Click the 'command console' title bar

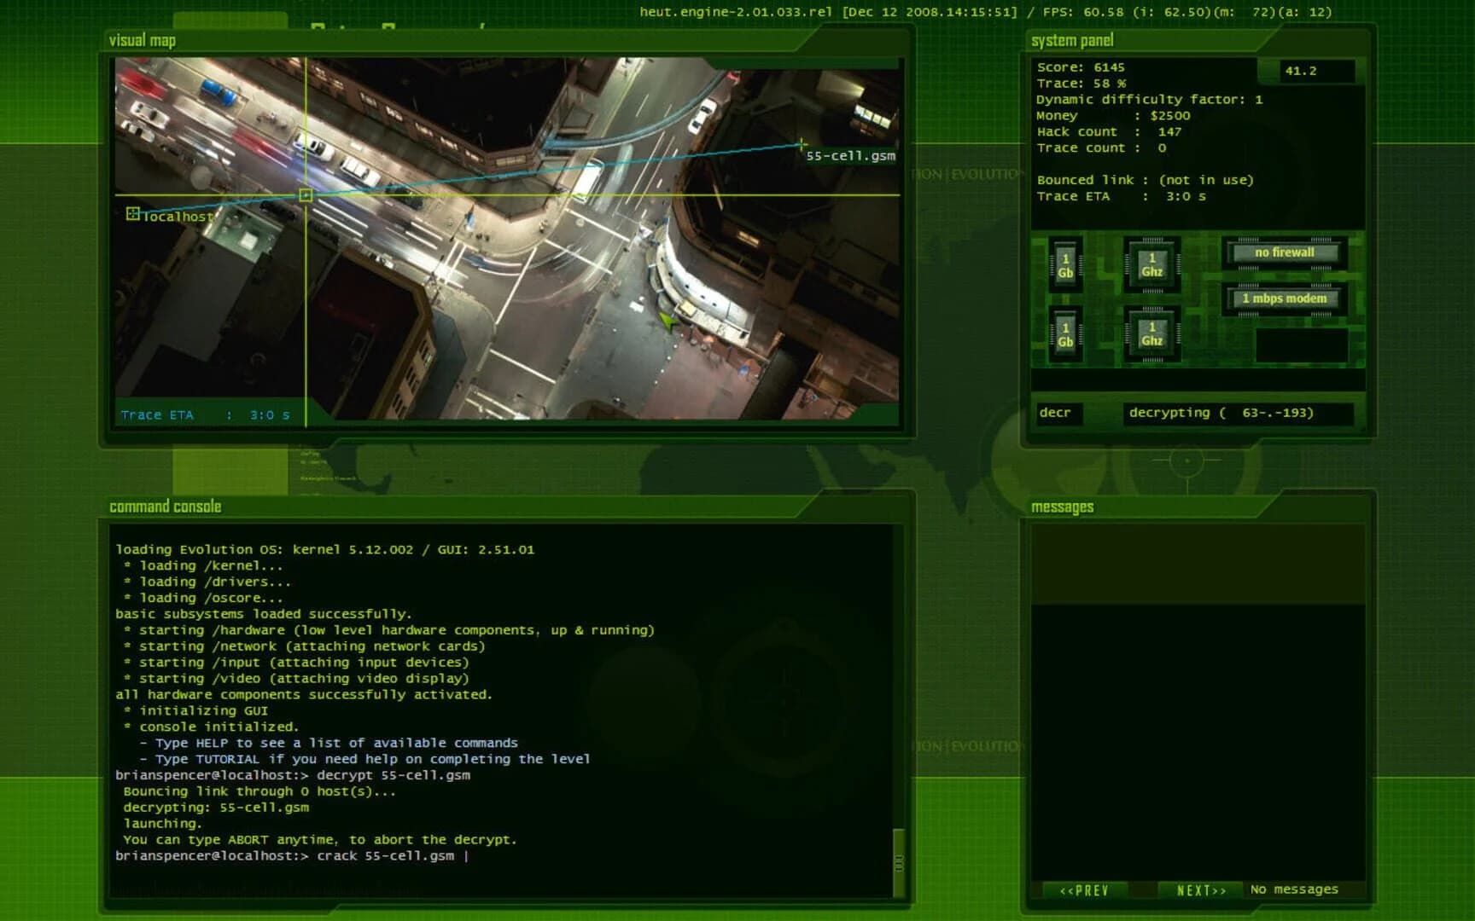coord(164,506)
